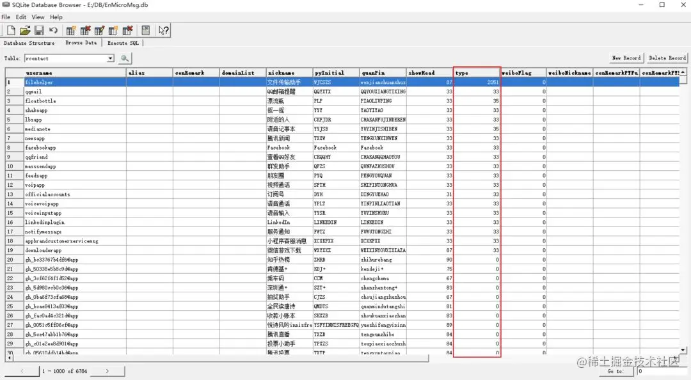Click the horizontal scrollbar left arrow
This screenshot has width=691, height=380.
[x=9, y=358]
